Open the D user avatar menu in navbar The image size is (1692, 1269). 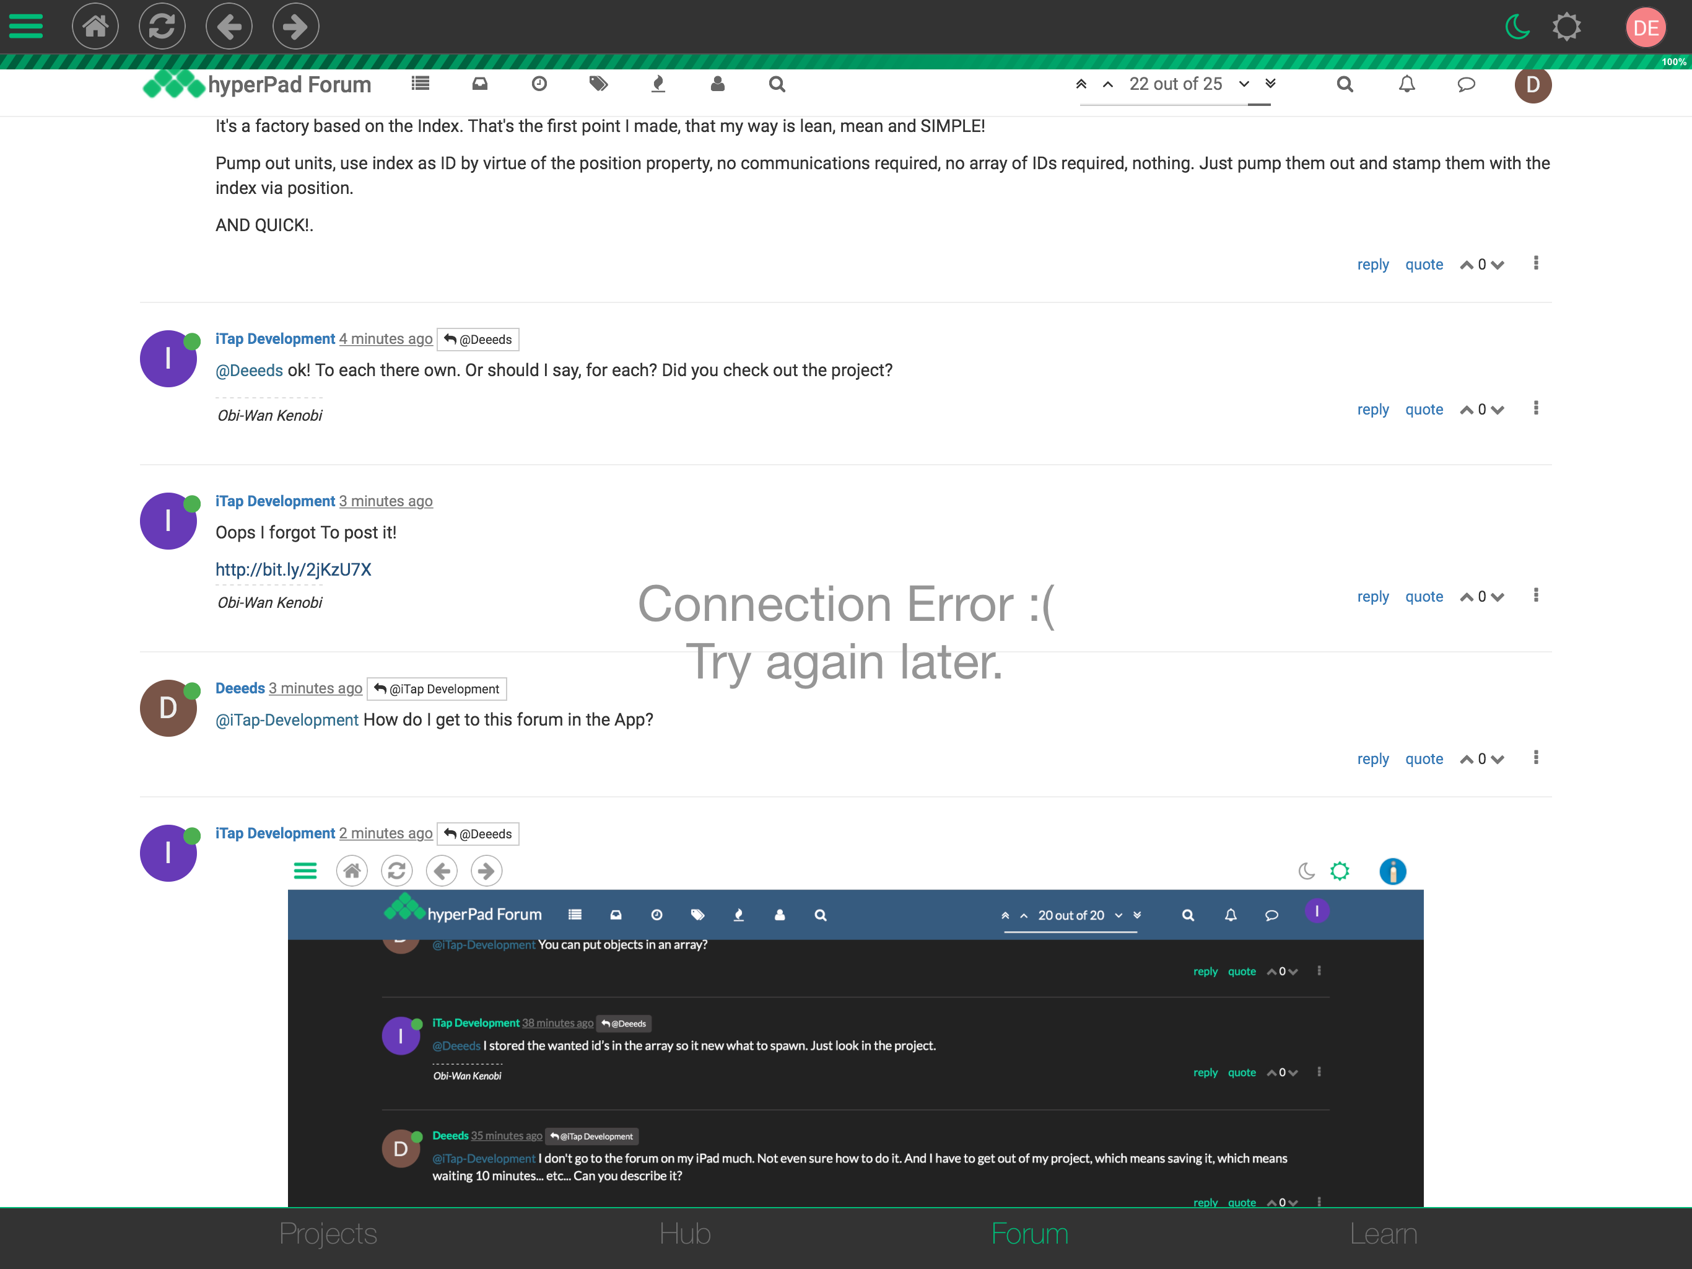click(1533, 84)
